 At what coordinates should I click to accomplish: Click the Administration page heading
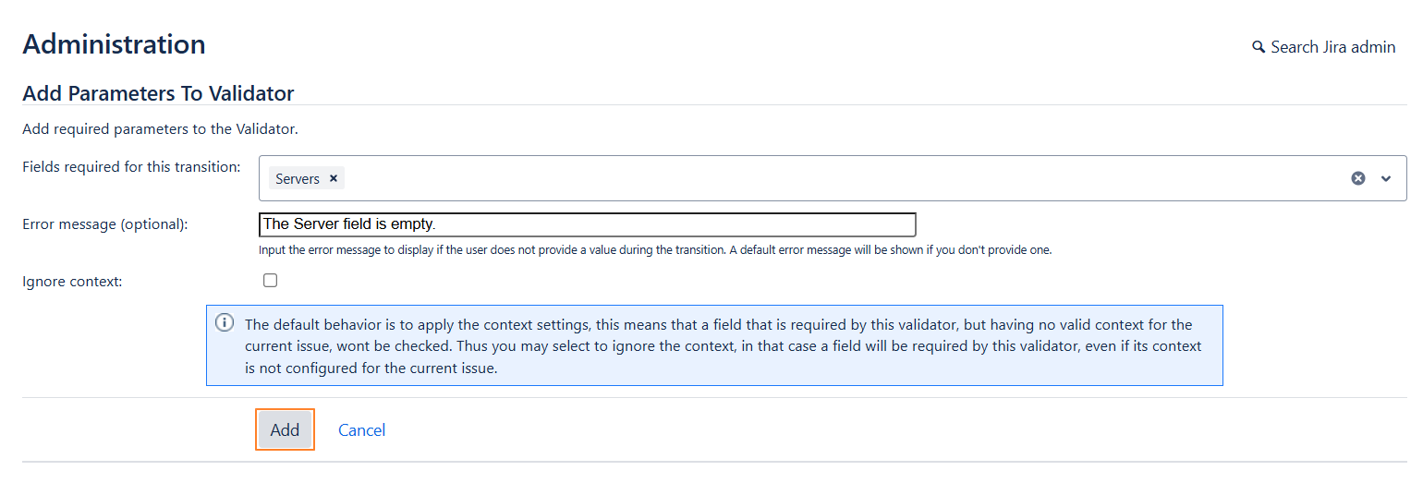pyautogui.click(x=114, y=44)
